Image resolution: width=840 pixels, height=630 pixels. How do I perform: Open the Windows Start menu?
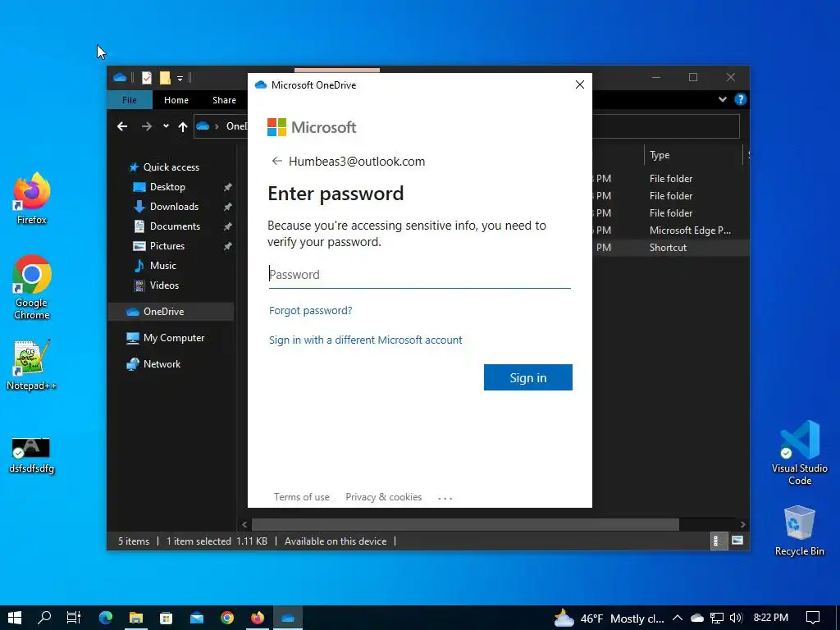(x=15, y=618)
